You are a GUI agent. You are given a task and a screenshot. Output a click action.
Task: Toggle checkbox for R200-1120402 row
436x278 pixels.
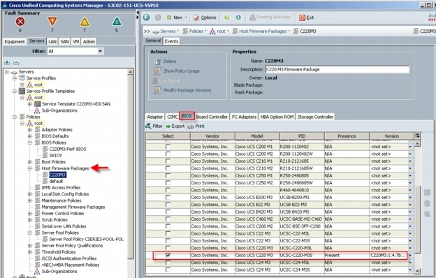click(x=168, y=147)
